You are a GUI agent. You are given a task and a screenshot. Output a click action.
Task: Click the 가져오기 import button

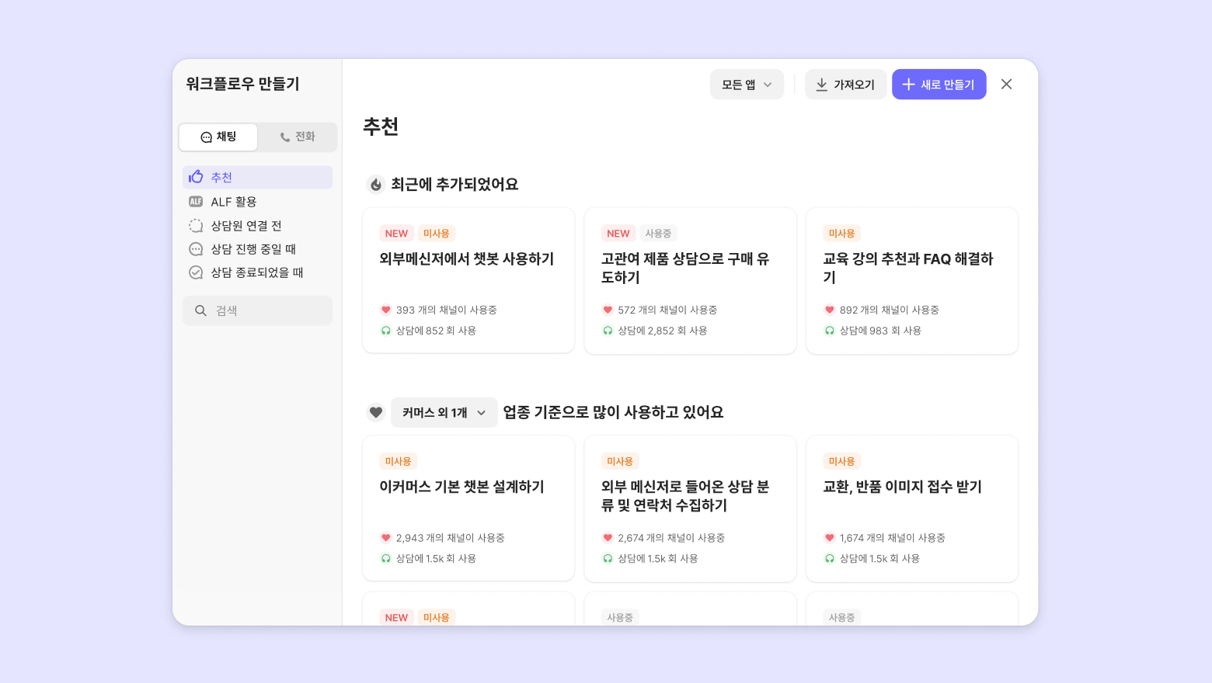pos(845,85)
